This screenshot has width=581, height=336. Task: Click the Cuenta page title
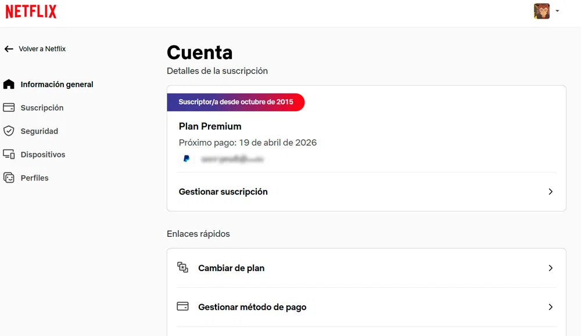(x=199, y=53)
